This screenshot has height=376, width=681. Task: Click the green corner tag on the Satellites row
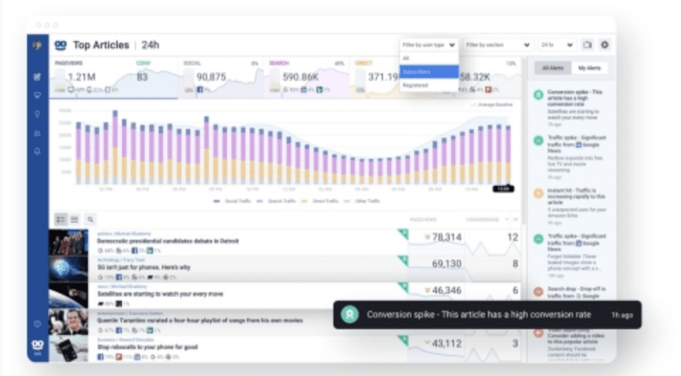pyautogui.click(x=403, y=287)
